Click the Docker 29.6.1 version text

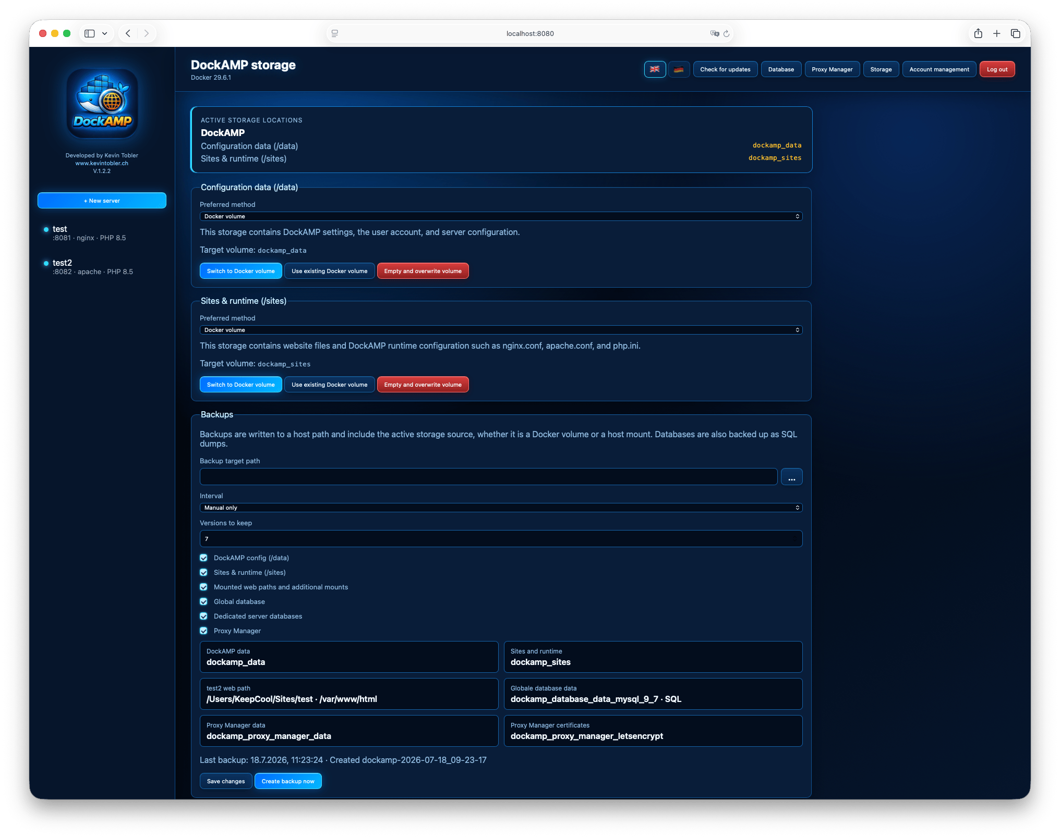pos(211,78)
